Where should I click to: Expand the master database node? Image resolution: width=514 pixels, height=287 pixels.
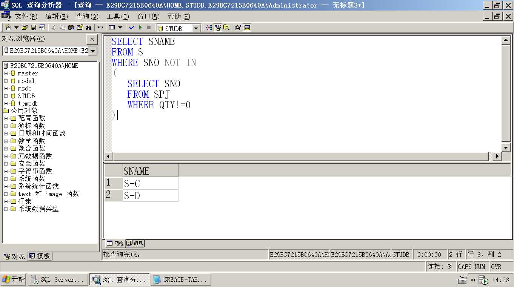6,73
